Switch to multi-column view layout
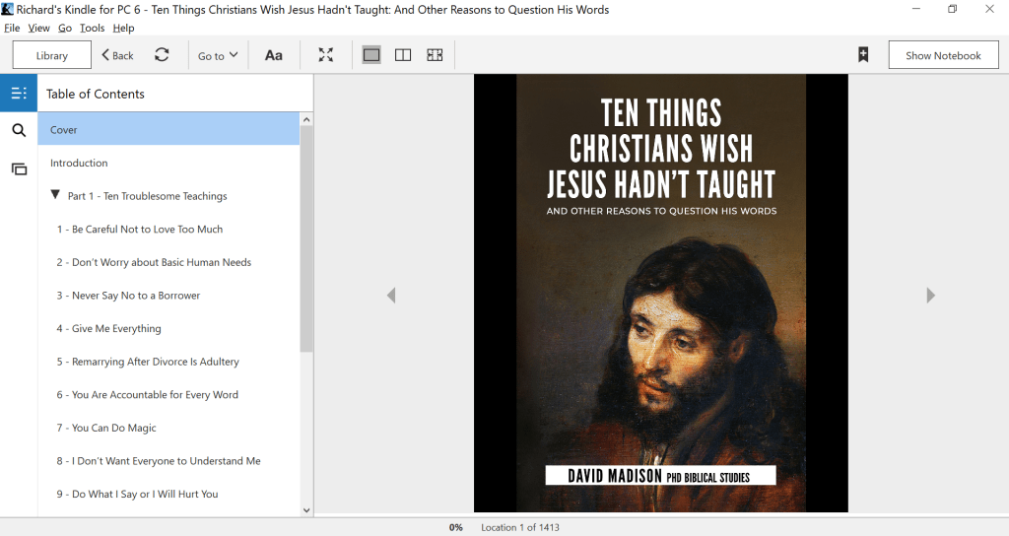The image size is (1009, 536). coord(435,55)
